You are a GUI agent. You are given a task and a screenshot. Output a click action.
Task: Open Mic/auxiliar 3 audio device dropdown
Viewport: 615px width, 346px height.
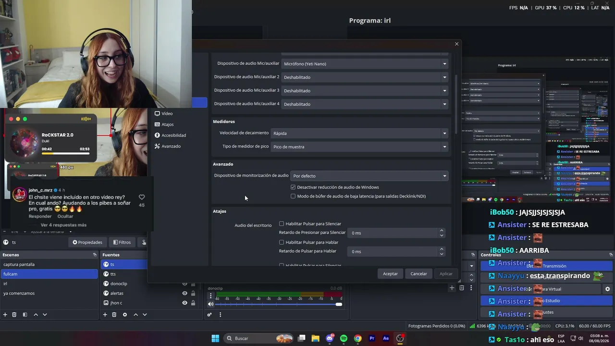[x=365, y=90]
